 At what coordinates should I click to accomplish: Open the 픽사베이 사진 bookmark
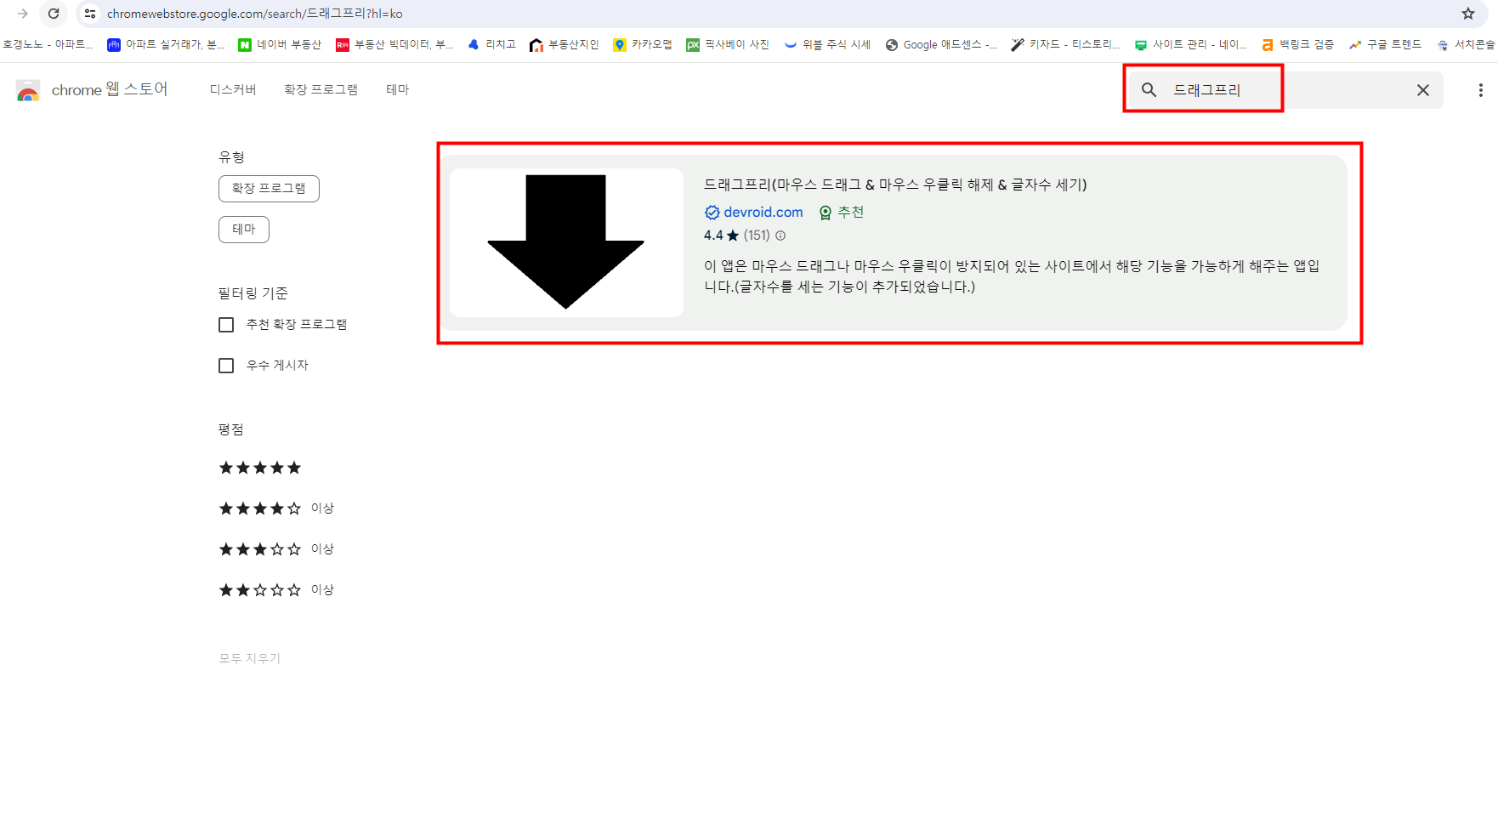(728, 44)
